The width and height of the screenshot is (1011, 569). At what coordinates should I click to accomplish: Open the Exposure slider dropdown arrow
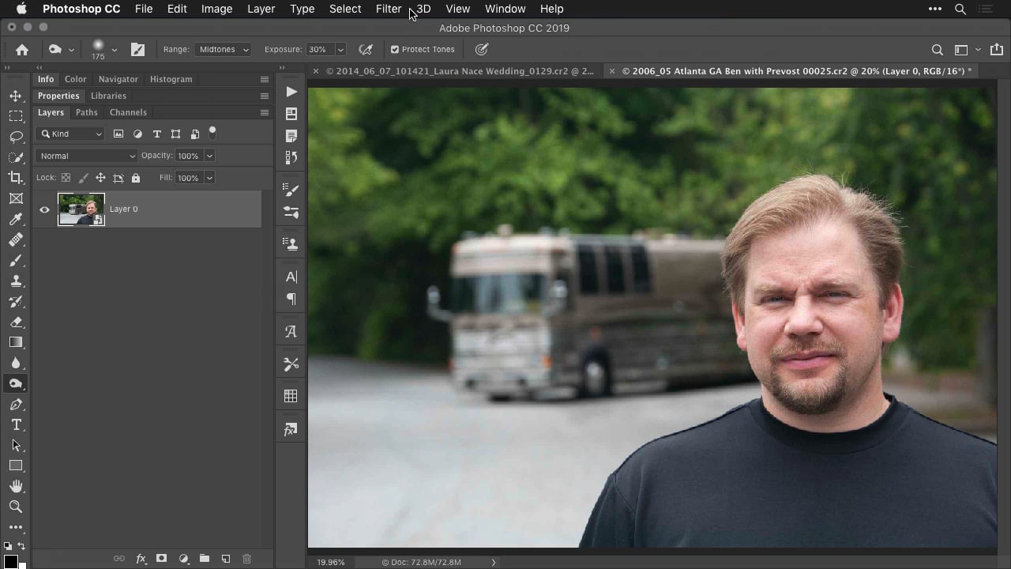pyautogui.click(x=340, y=49)
